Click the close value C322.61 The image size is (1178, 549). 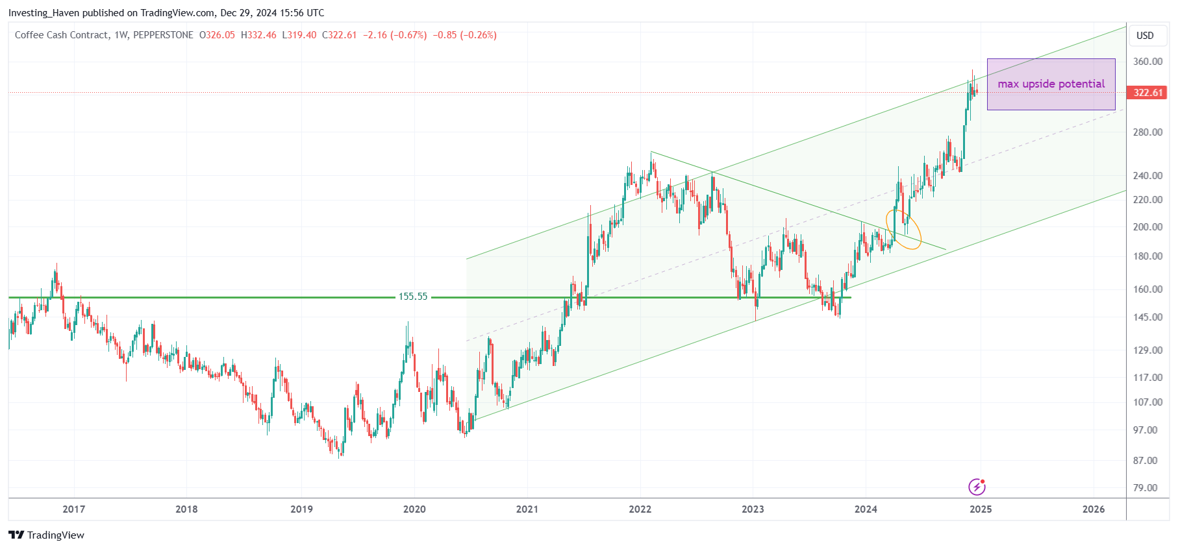[340, 35]
